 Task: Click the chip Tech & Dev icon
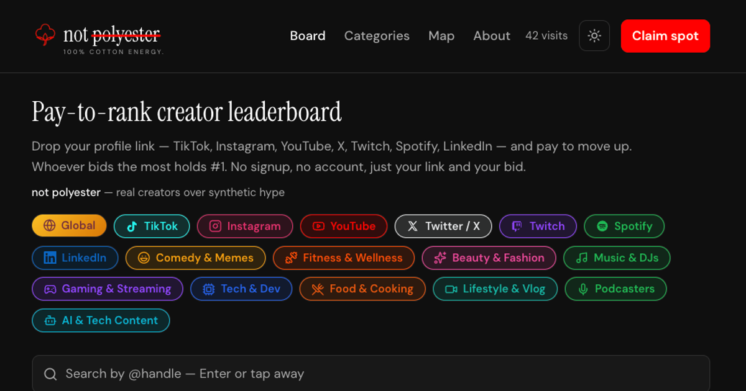coord(209,289)
